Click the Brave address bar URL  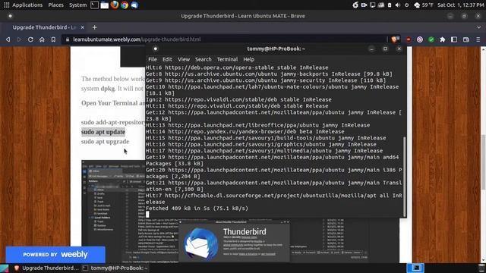click(x=137, y=39)
